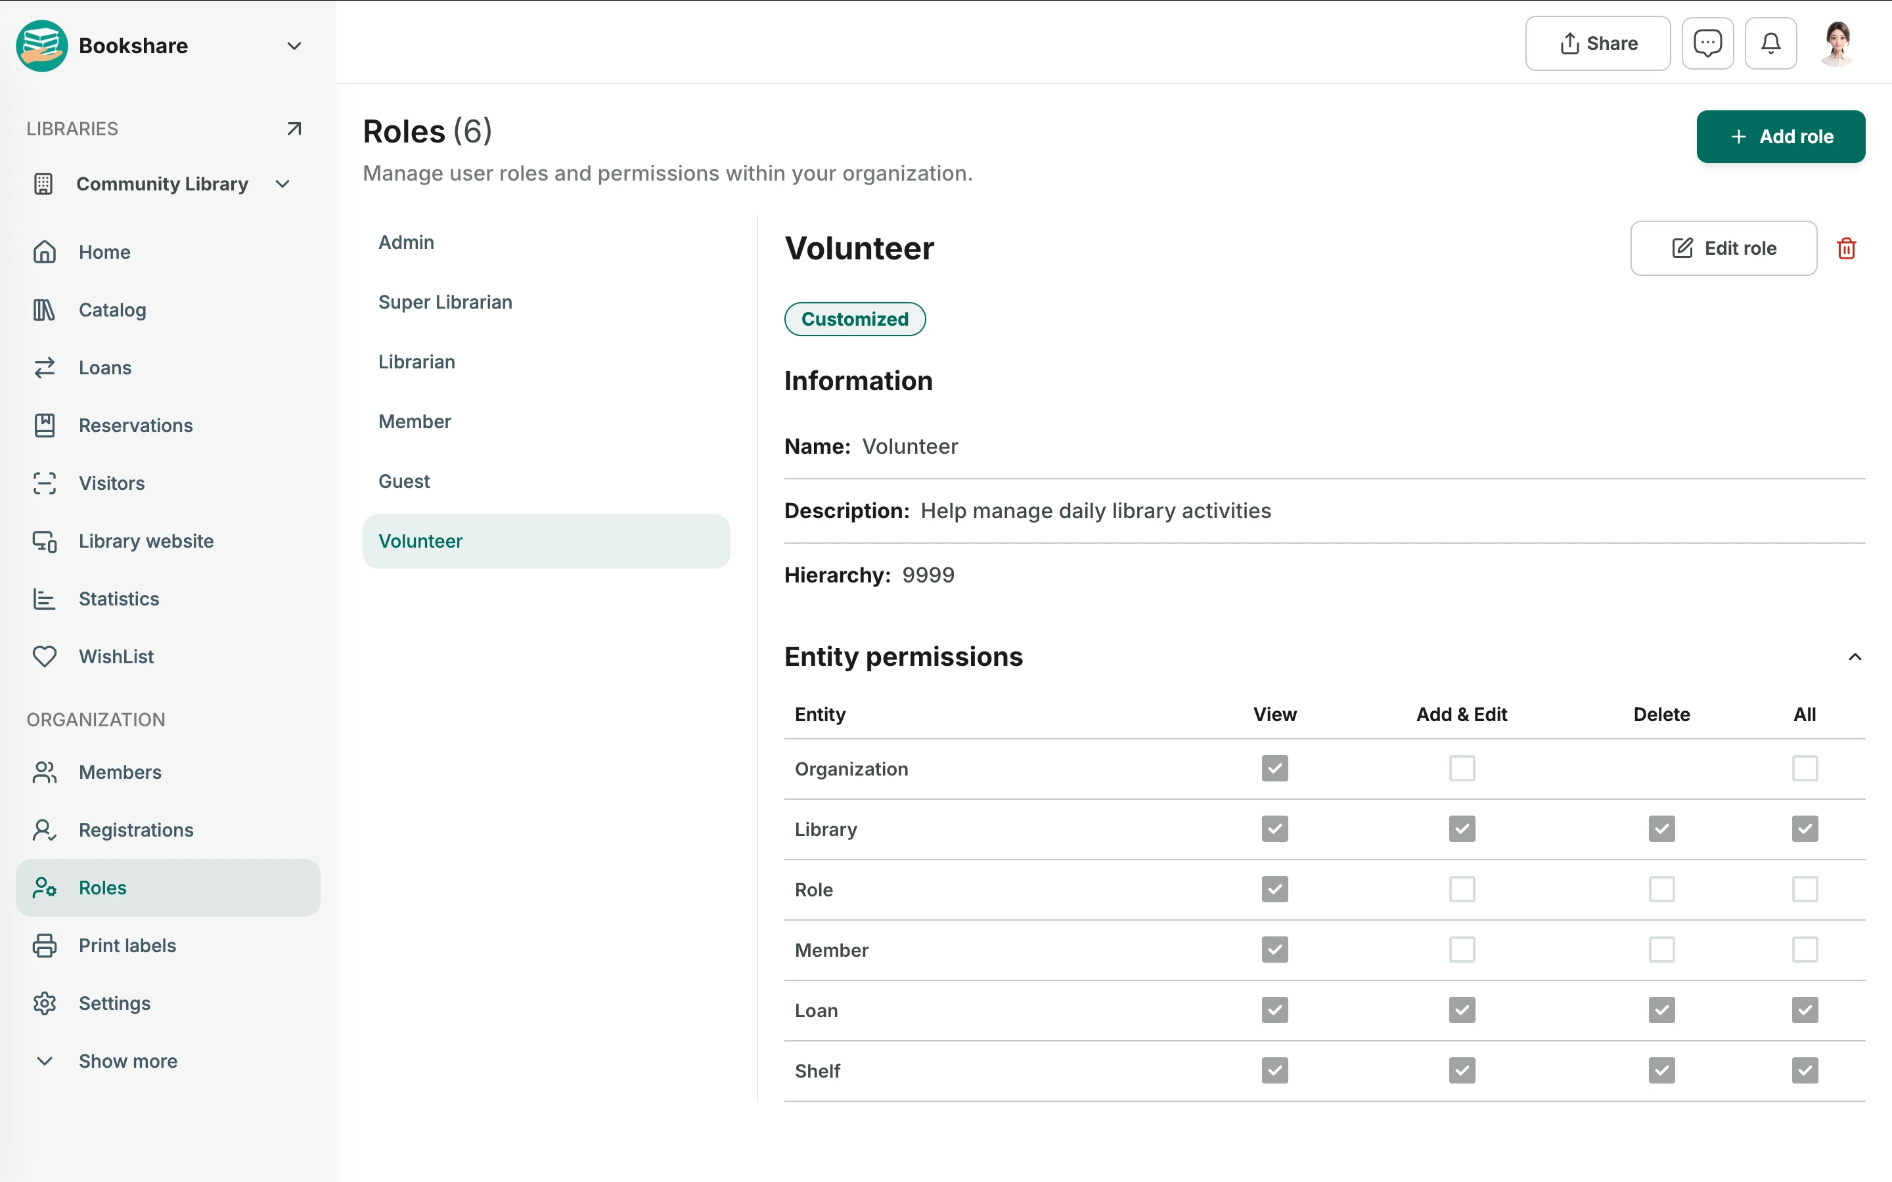
Task: Click the Add role button
Action: [x=1780, y=137]
